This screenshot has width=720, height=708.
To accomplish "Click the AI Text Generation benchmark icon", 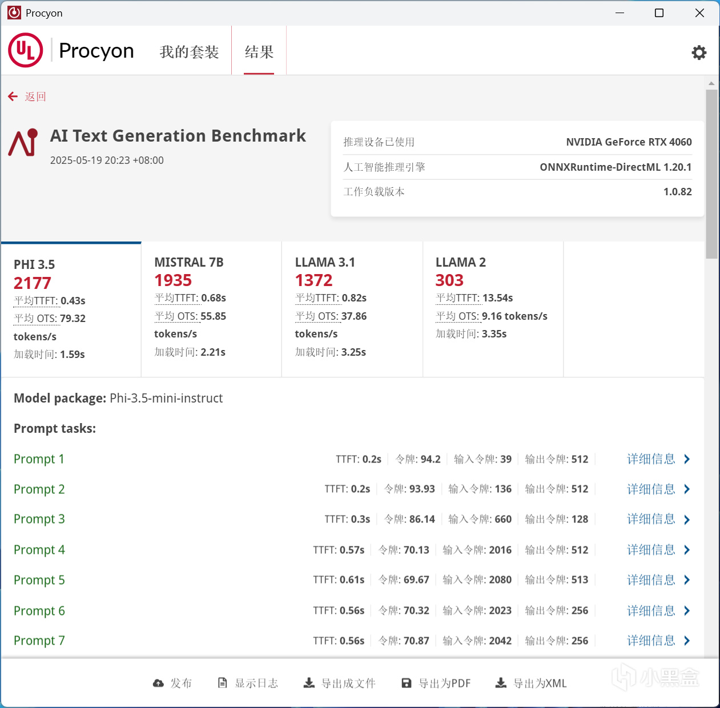I will tap(23, 143).
